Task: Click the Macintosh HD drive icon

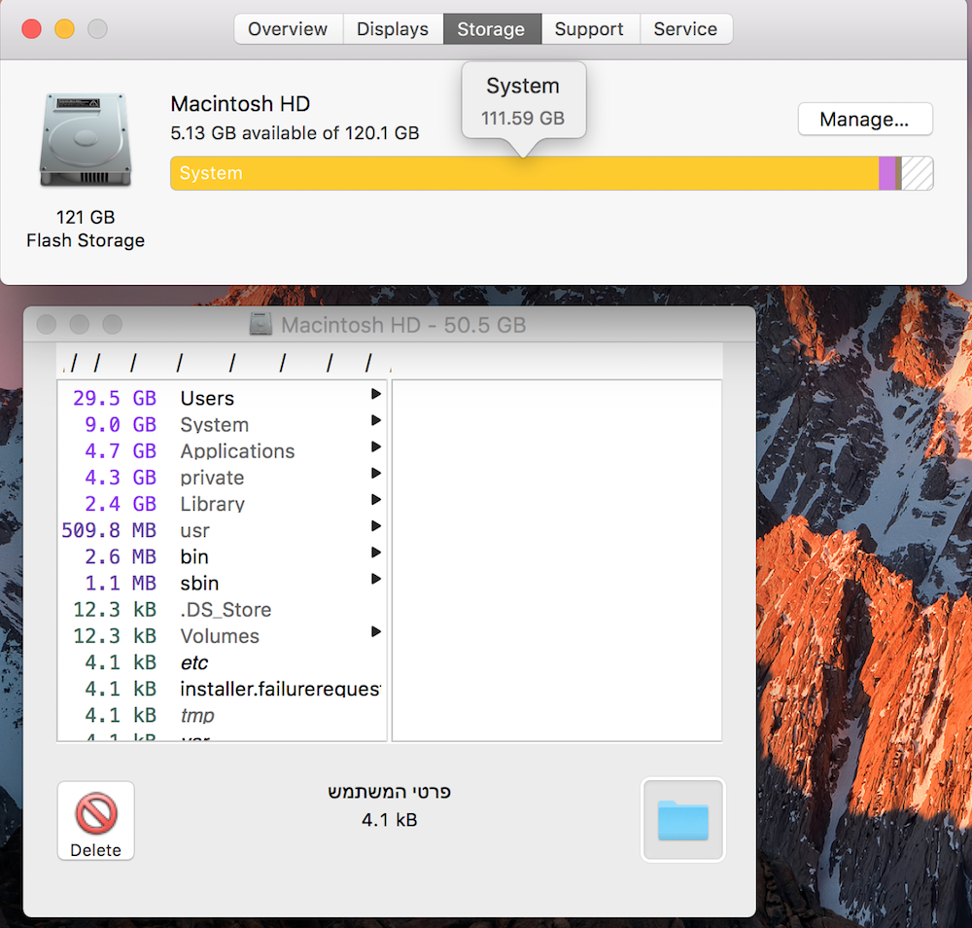Action: (x=86, y=139)
